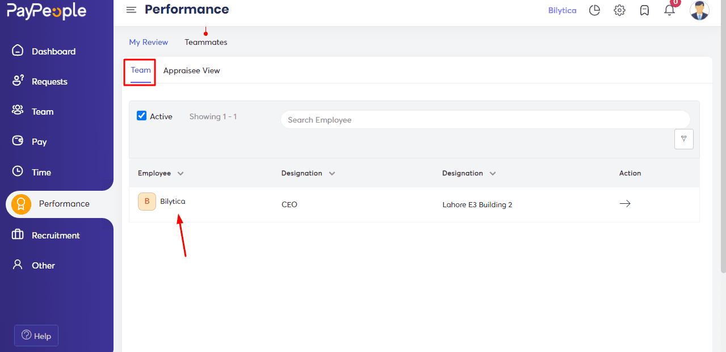This screenshot has height=352, width=726.
Task: Select Time in the sidebar
Action: coord(41,172)
